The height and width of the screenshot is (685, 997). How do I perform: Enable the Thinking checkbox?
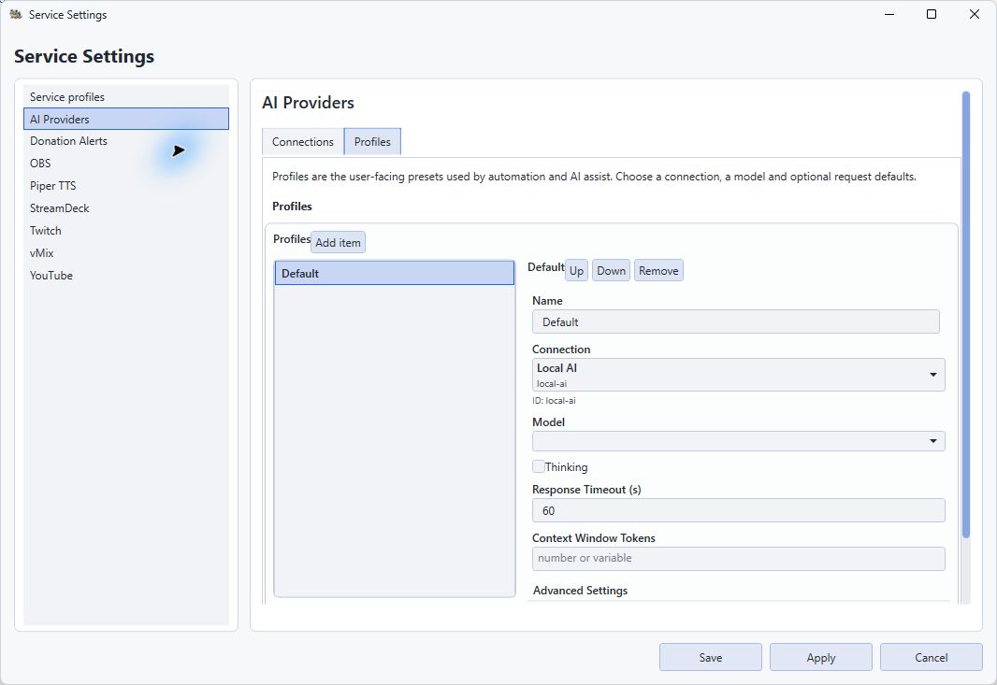point(539,466)
